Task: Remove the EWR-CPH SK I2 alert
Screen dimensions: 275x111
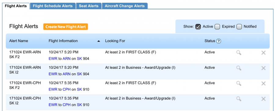Action: (263, 99)
